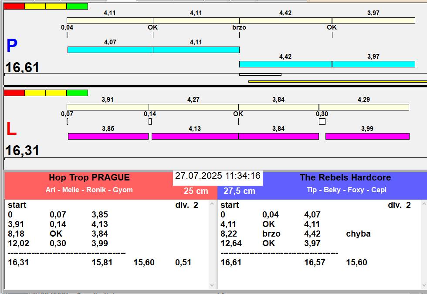Viewport: 427px width, 294px height.
Task: Click the 0,04 start label in P lane chart
Action: tap(67, 27)
